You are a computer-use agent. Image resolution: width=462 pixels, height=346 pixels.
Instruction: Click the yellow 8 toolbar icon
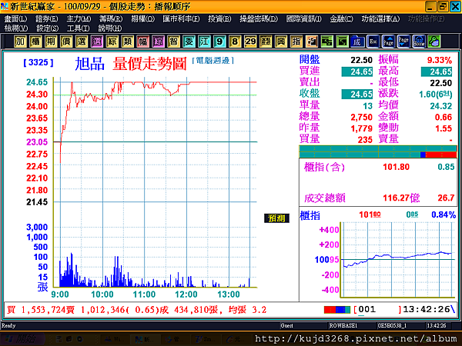235,42
